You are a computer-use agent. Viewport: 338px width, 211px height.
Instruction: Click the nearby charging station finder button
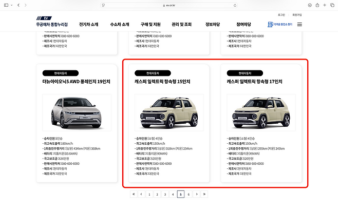[280, 24]
